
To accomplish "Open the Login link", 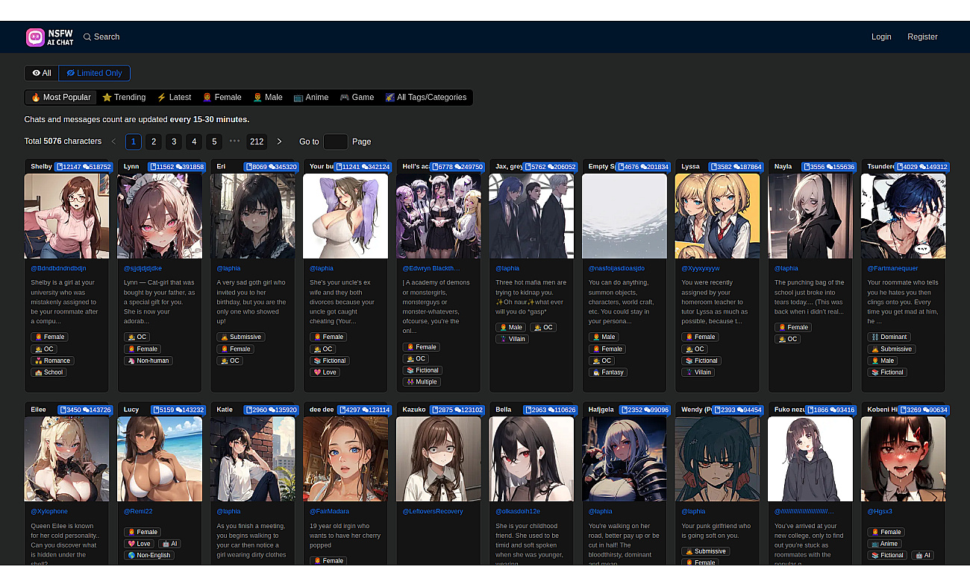I will tap(881, 37).
